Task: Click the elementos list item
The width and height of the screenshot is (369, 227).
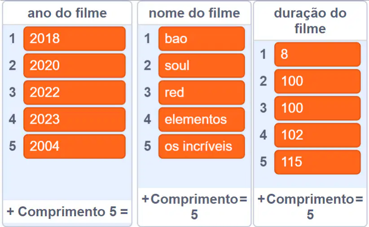Action: (202, 120)
